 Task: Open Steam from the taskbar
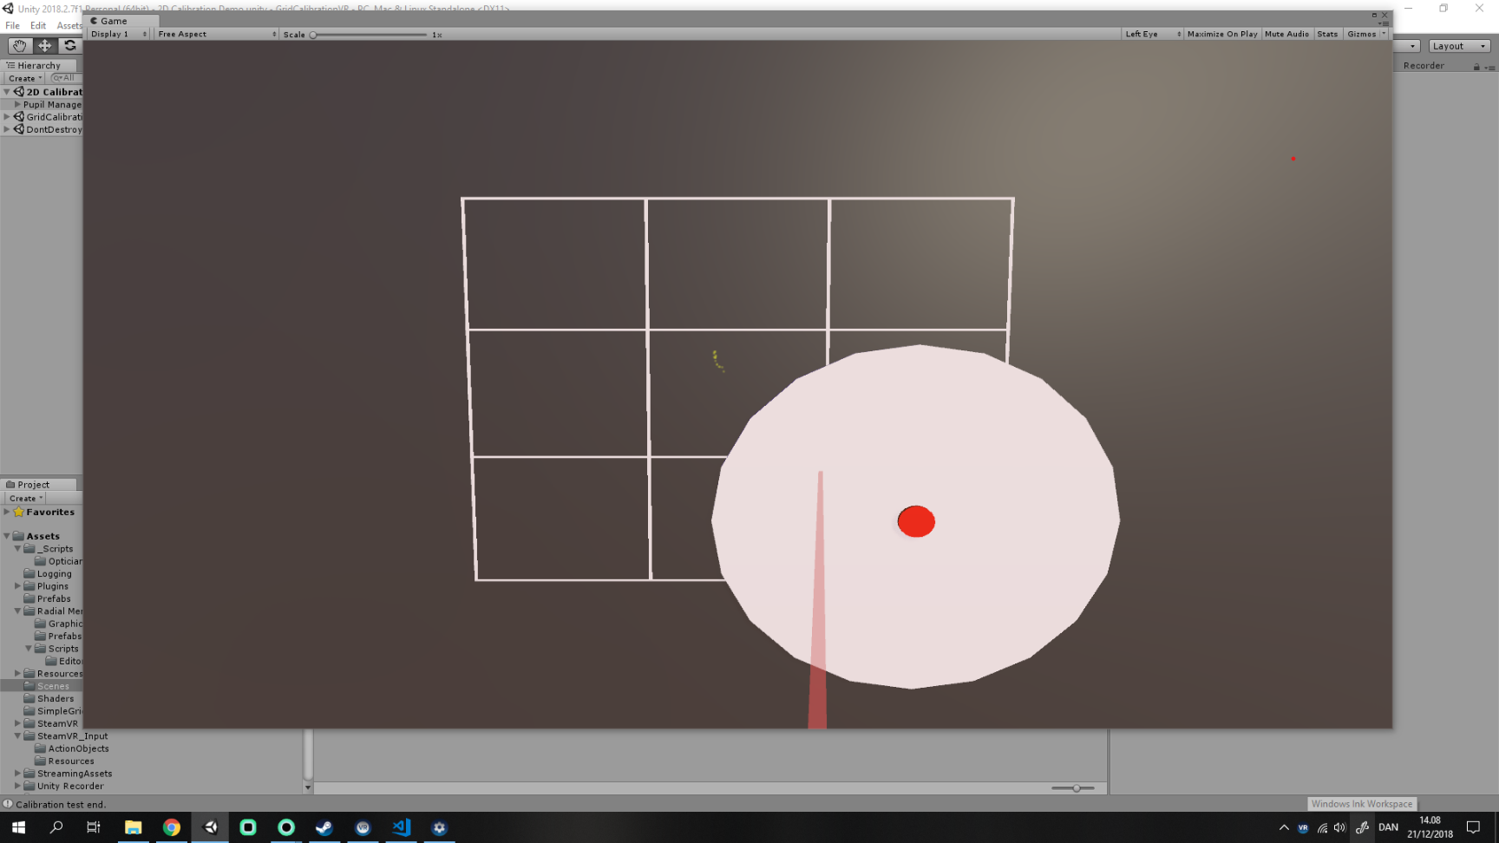point(324,827)
